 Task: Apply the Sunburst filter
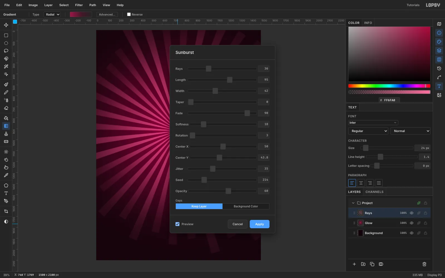pos(259,224)
